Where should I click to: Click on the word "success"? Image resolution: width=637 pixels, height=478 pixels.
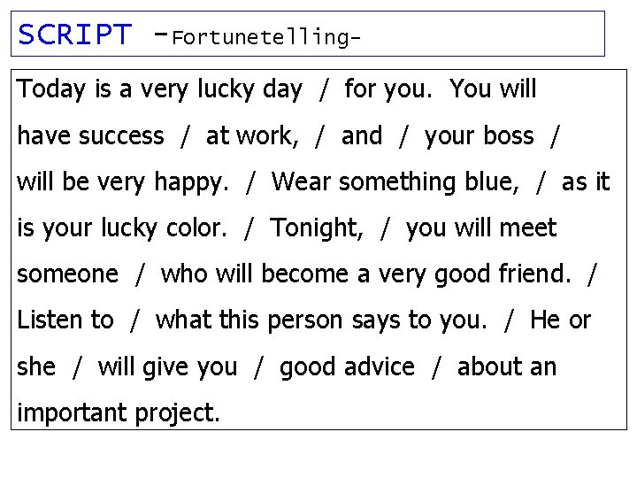coord(121,136)
